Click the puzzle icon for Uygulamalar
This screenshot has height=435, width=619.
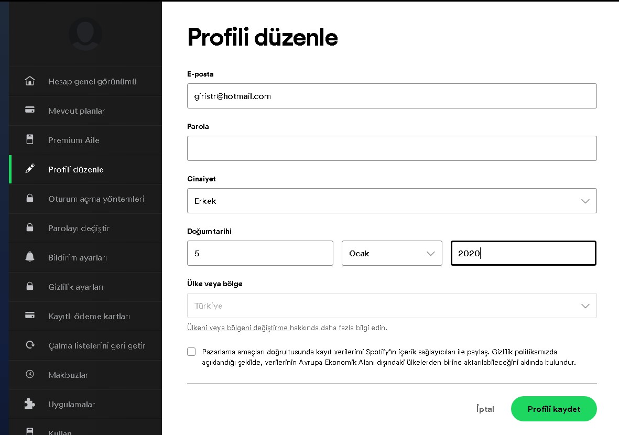(x=30, y=404)
